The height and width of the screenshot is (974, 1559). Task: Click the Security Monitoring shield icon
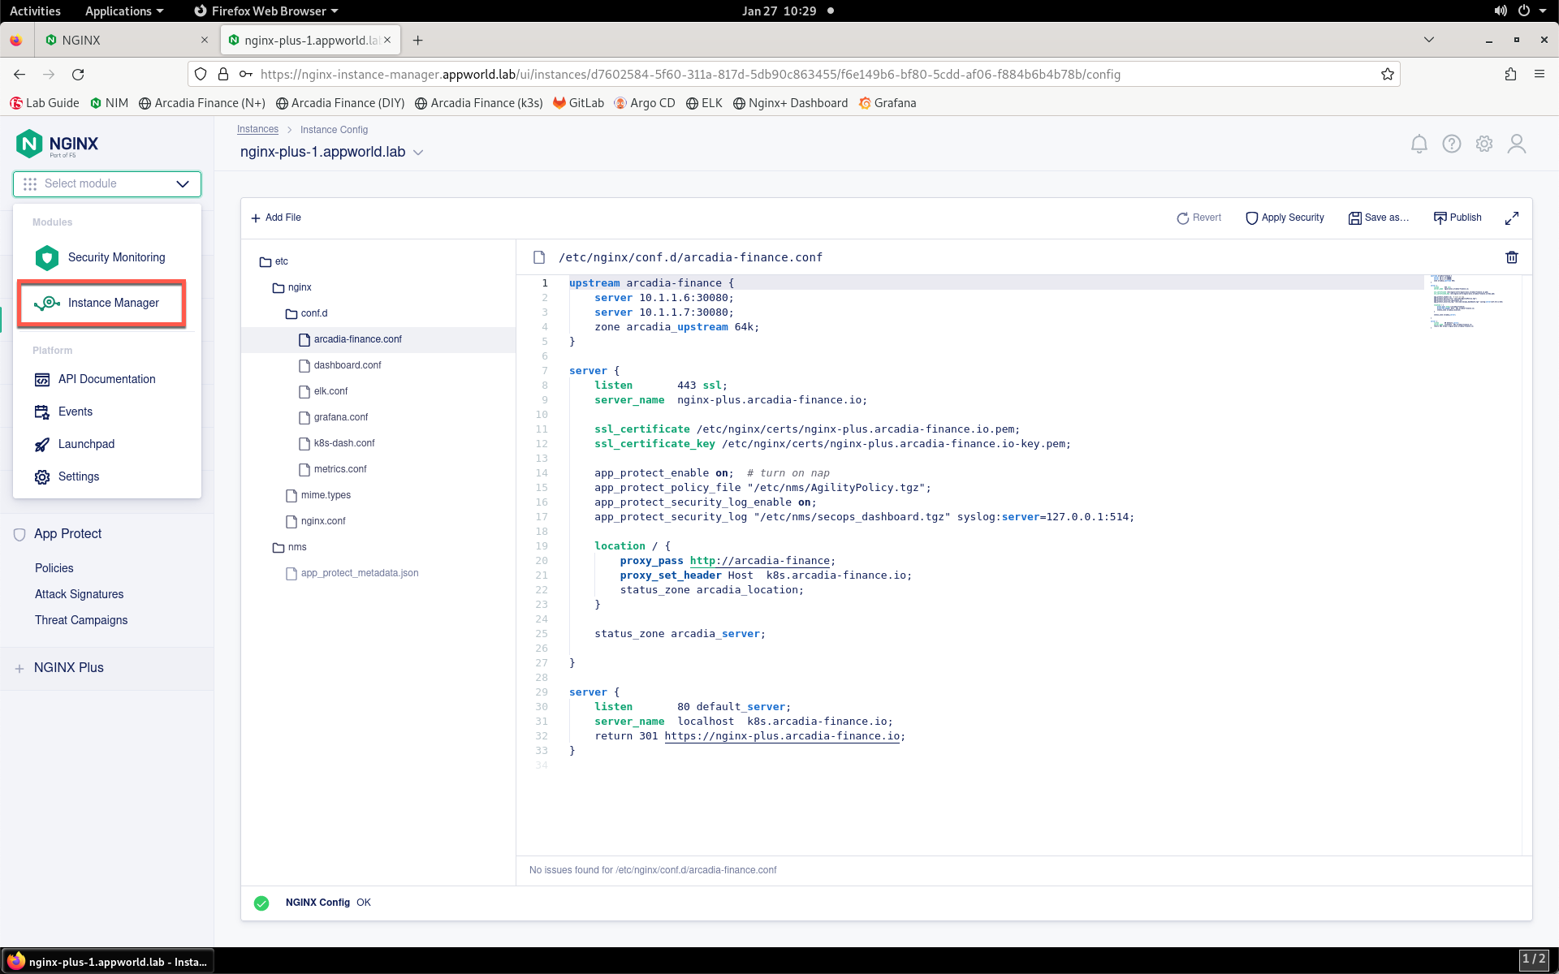coord(47,257)
